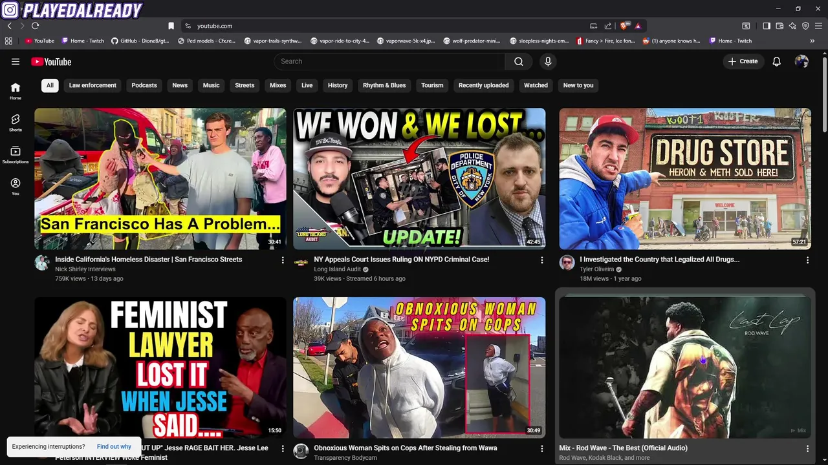This screenshot has height=465, width=828.
Task: Open the GitHub bookmark in the bookmarks bar
Action: point(140,41)
